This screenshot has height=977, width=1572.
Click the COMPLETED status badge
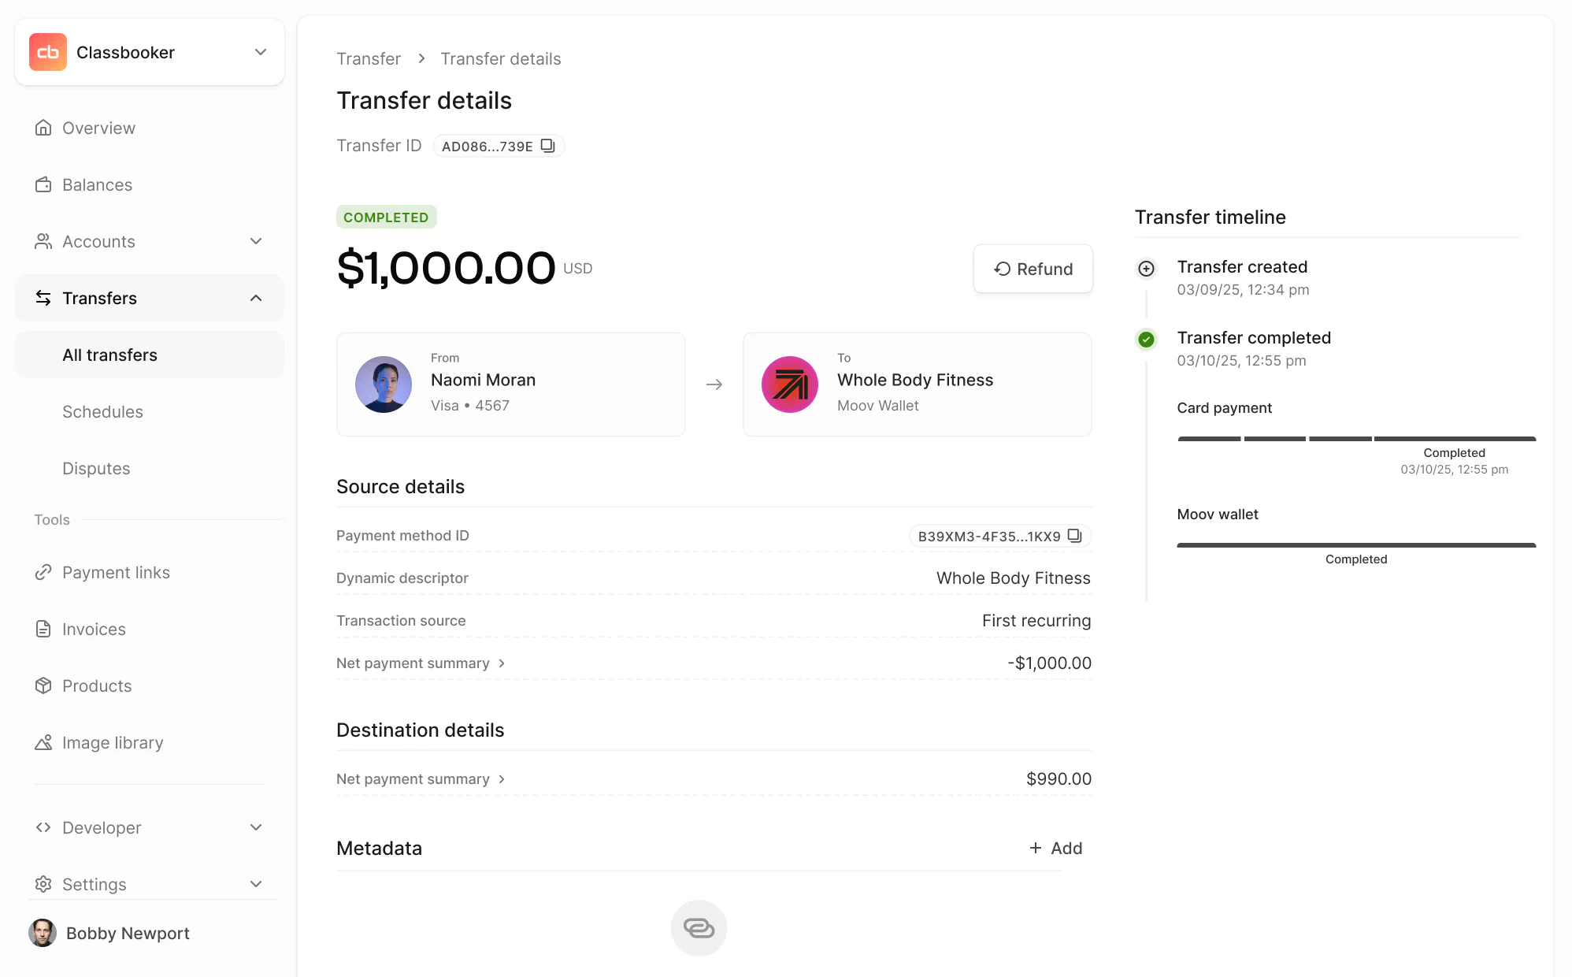[x=386, y=217]
